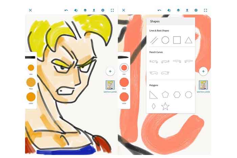The width and height of the screenshot is (237, 158).
Task: Tap the share/upload icon in the blond character screen
Action: [94, 10]
